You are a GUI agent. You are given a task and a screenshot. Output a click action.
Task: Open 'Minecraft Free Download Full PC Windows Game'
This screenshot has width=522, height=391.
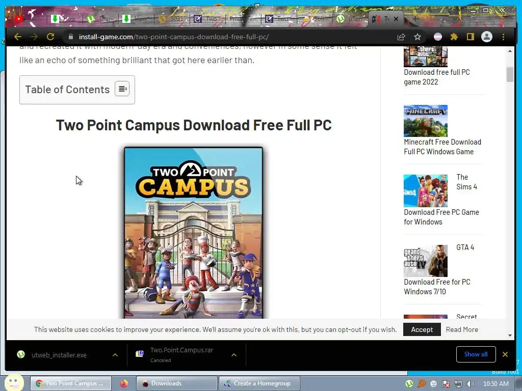point(442,147)
